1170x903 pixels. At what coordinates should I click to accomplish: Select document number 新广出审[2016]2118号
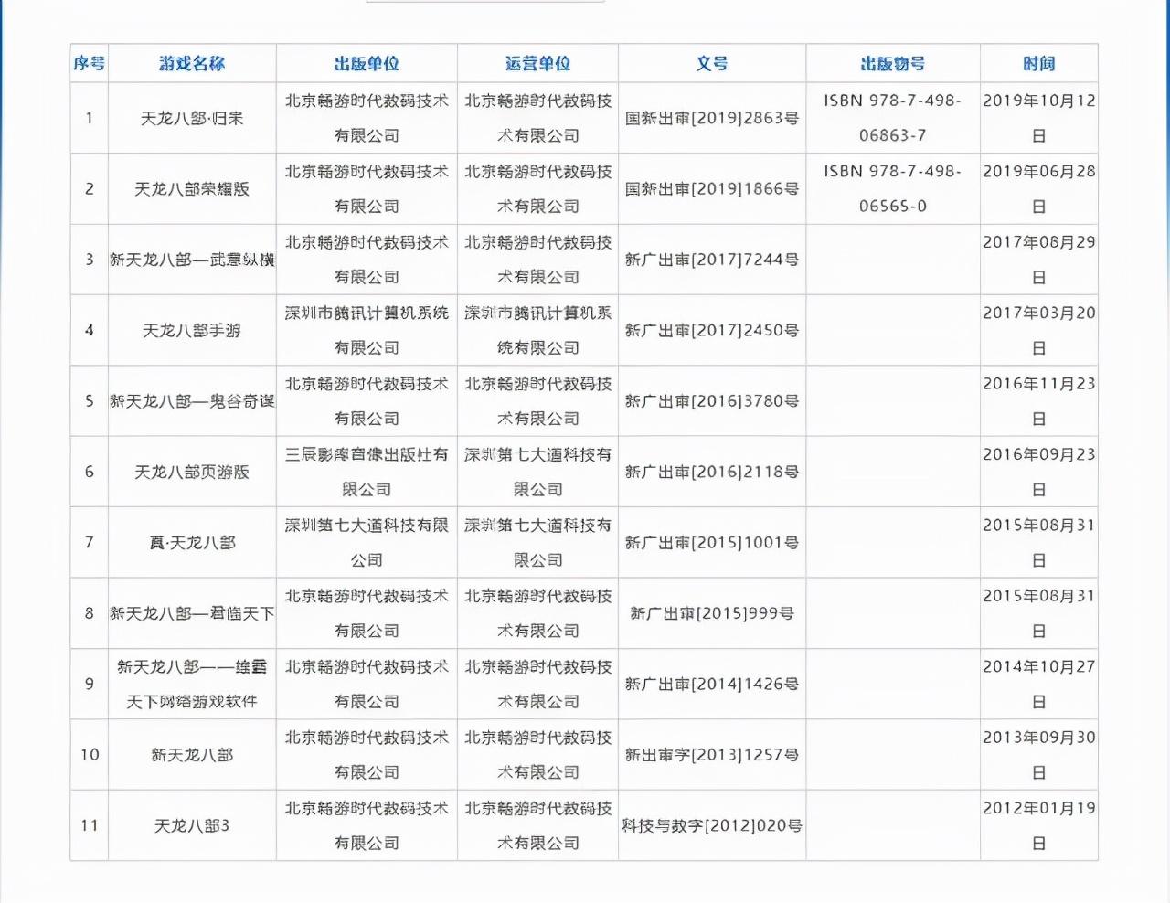712,472
